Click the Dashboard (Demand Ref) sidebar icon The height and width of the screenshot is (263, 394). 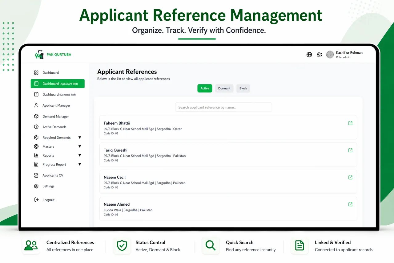pyautogui.click(x=36, y=94)
